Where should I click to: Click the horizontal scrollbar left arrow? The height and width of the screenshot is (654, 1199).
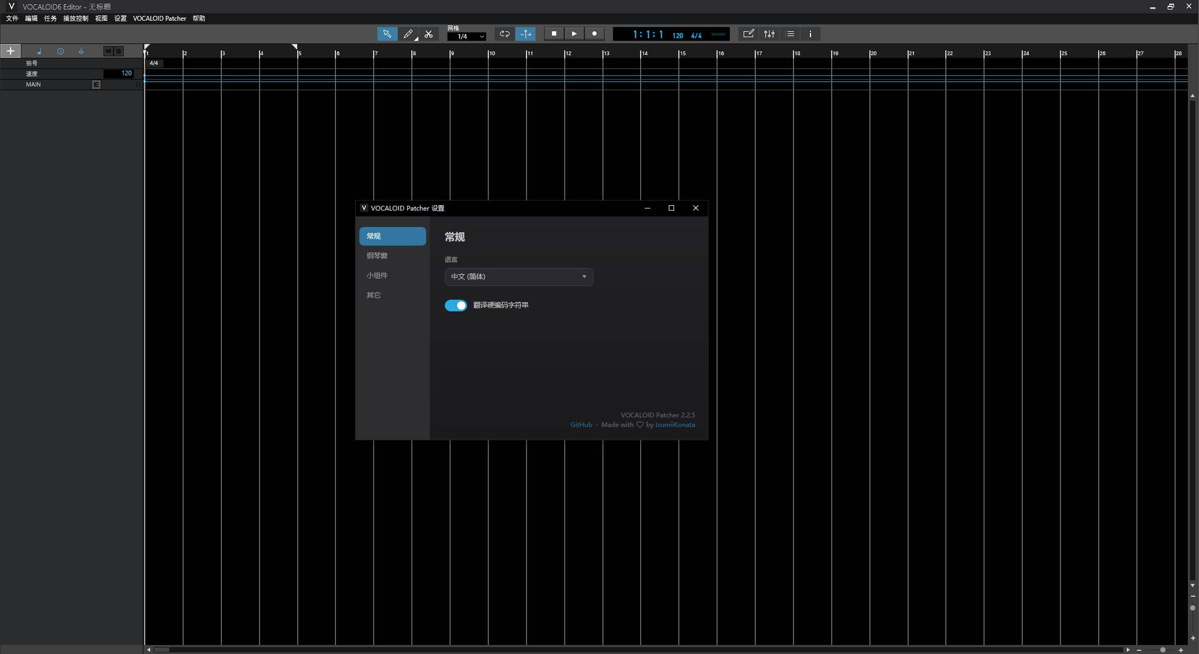tap(149, 650)
